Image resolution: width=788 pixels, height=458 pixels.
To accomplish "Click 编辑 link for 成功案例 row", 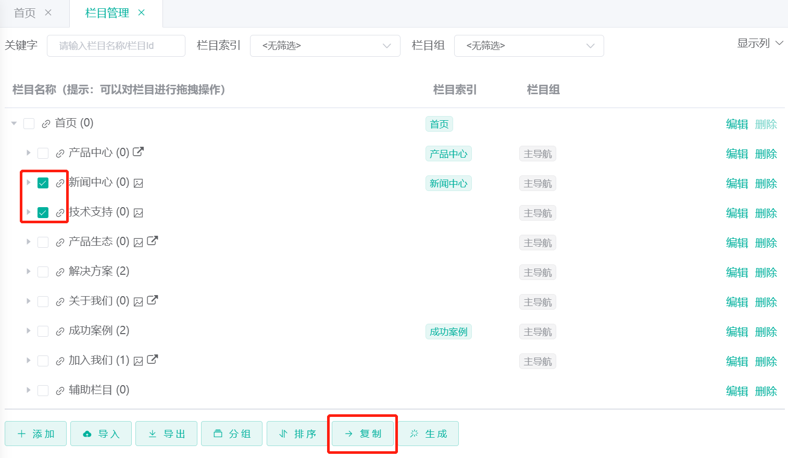I will (736, 332).
